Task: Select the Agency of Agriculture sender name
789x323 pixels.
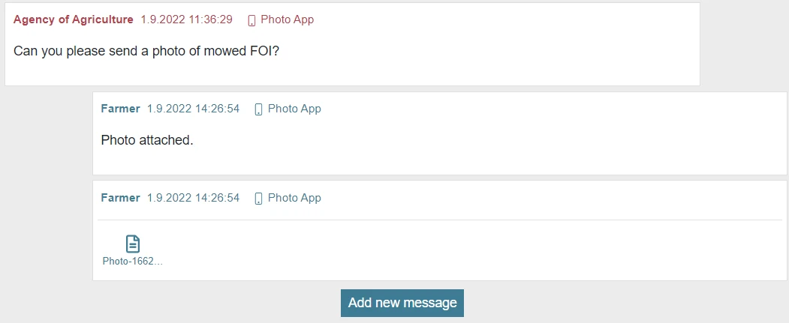Action: click(x=74, y=19)
